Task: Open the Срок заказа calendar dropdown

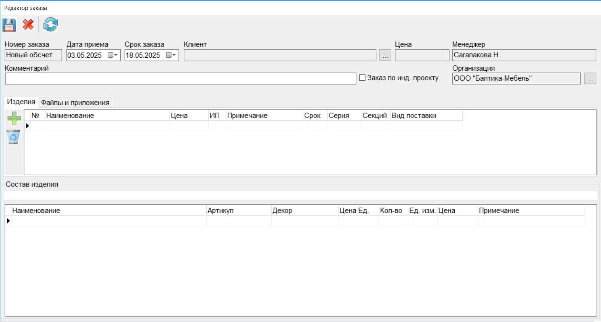Action: click(171, 55)
